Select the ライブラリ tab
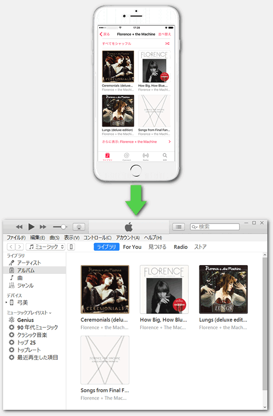This screenshot has height=416, width=273. [106, 247]
